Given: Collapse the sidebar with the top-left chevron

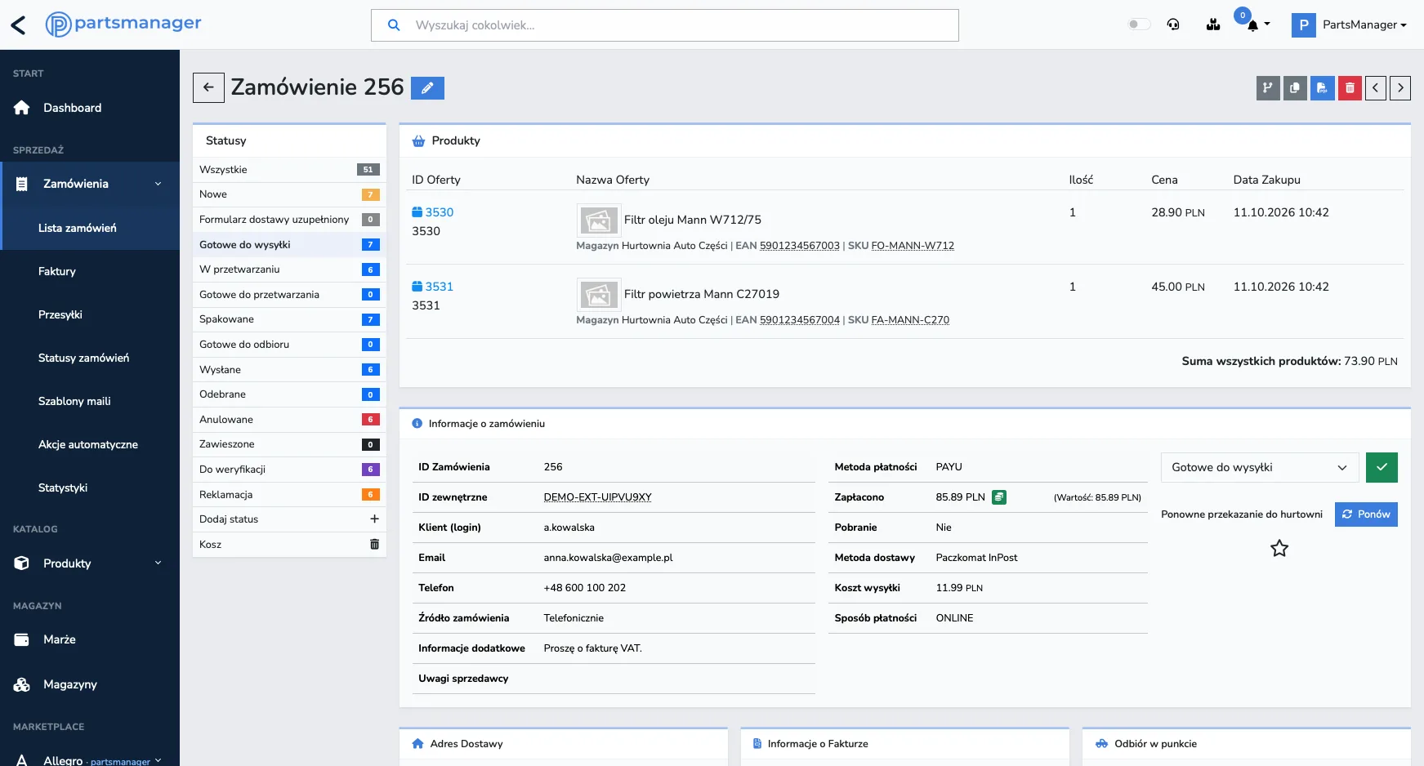Looking at the screenshot, I should [19, 25].
